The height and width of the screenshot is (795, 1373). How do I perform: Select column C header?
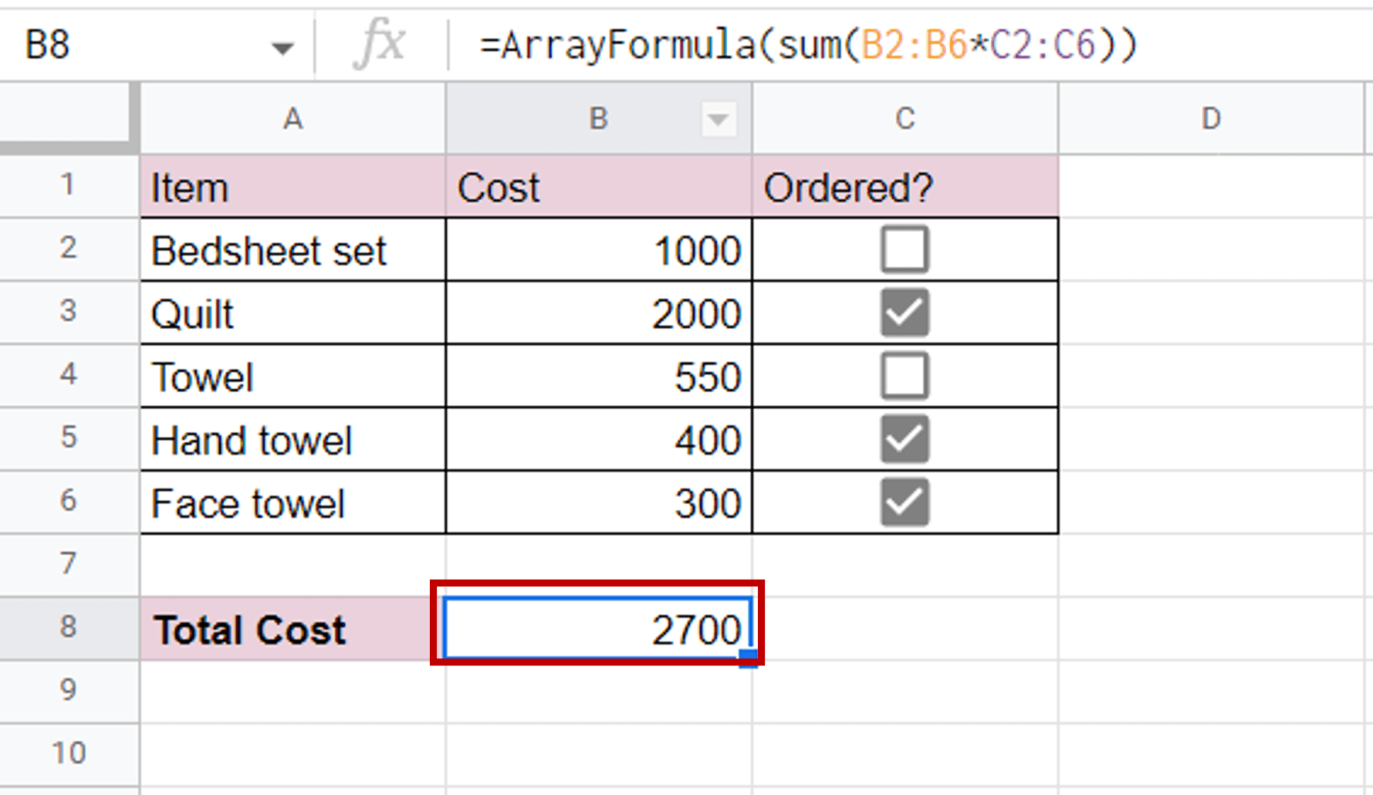tap(905, 119)
